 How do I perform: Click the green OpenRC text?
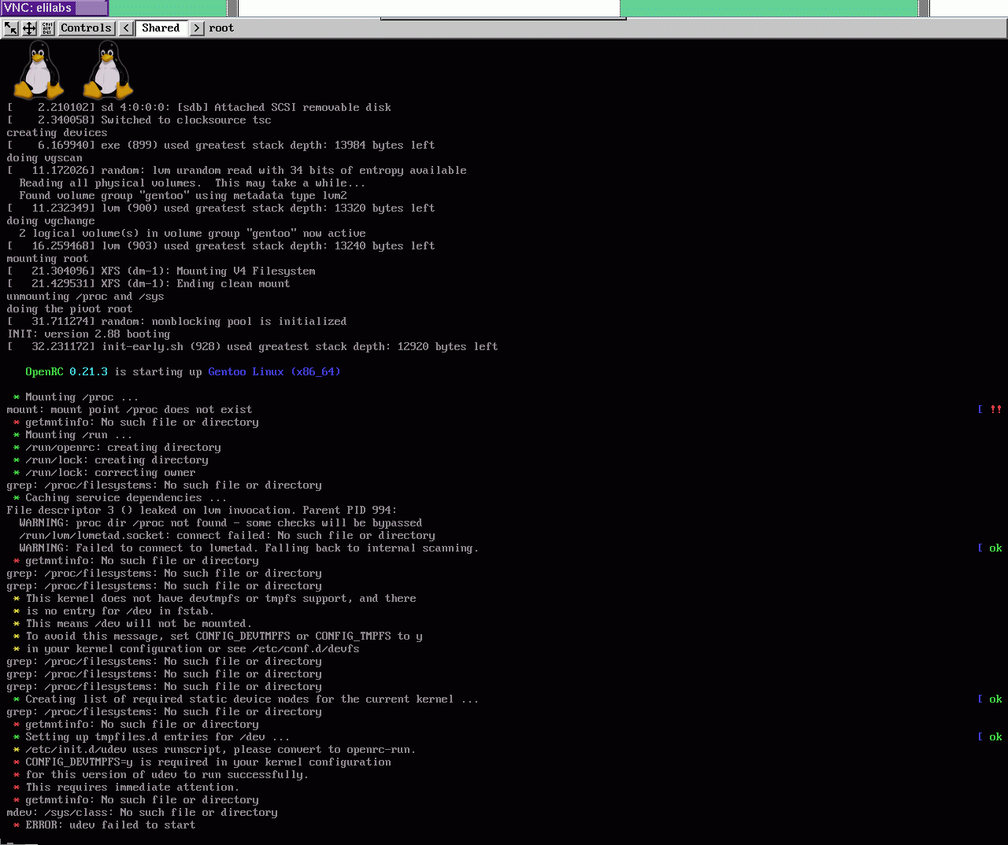(44, 372)
